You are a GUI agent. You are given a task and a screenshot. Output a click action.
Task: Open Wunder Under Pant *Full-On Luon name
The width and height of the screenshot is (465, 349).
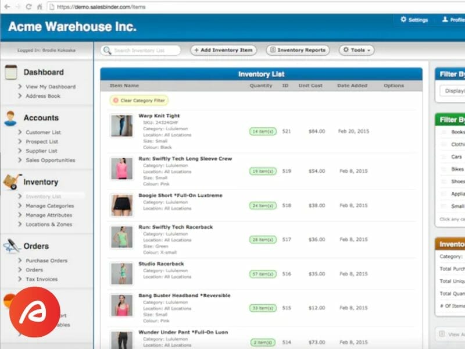point(183,332)
